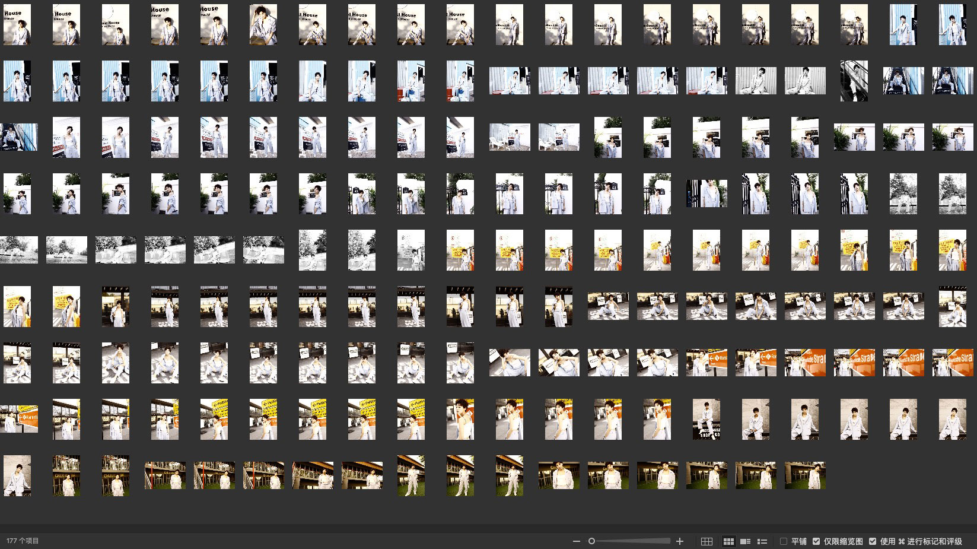The height and width of the screenshot is (549, 977).
Task: Pick the last thumbnail in the bottom row
Action: [804, 475]
